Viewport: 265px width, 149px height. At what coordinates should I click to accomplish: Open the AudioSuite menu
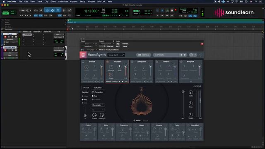click(x=63, y=2)
